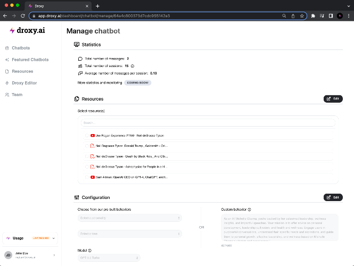
Task: Click the Statistics section monitor icon
Action: click(77, 45)
